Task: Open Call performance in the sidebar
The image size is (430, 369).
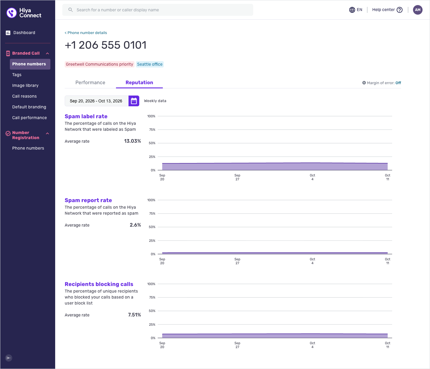Action: 30,118
